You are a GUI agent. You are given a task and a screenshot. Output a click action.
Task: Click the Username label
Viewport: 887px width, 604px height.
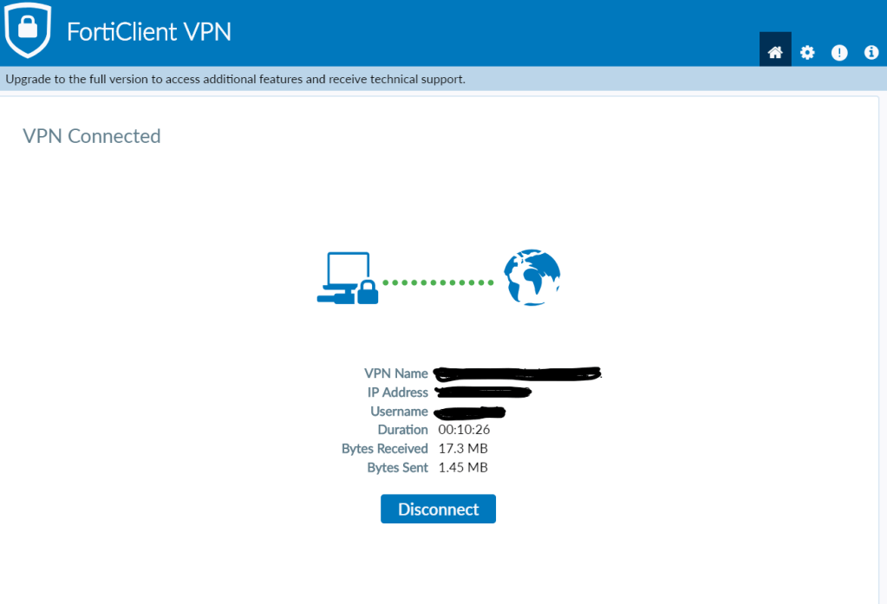click(x=399, y=412)
